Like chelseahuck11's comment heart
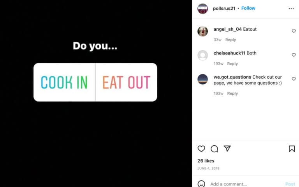Viewport: 299px width, 187px height. pos(294,55)
